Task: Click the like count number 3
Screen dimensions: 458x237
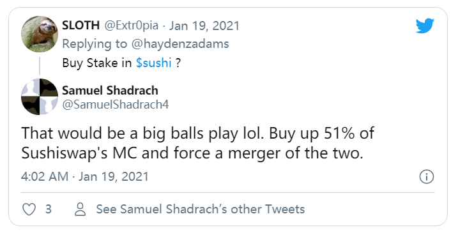Action: (49, 210)
